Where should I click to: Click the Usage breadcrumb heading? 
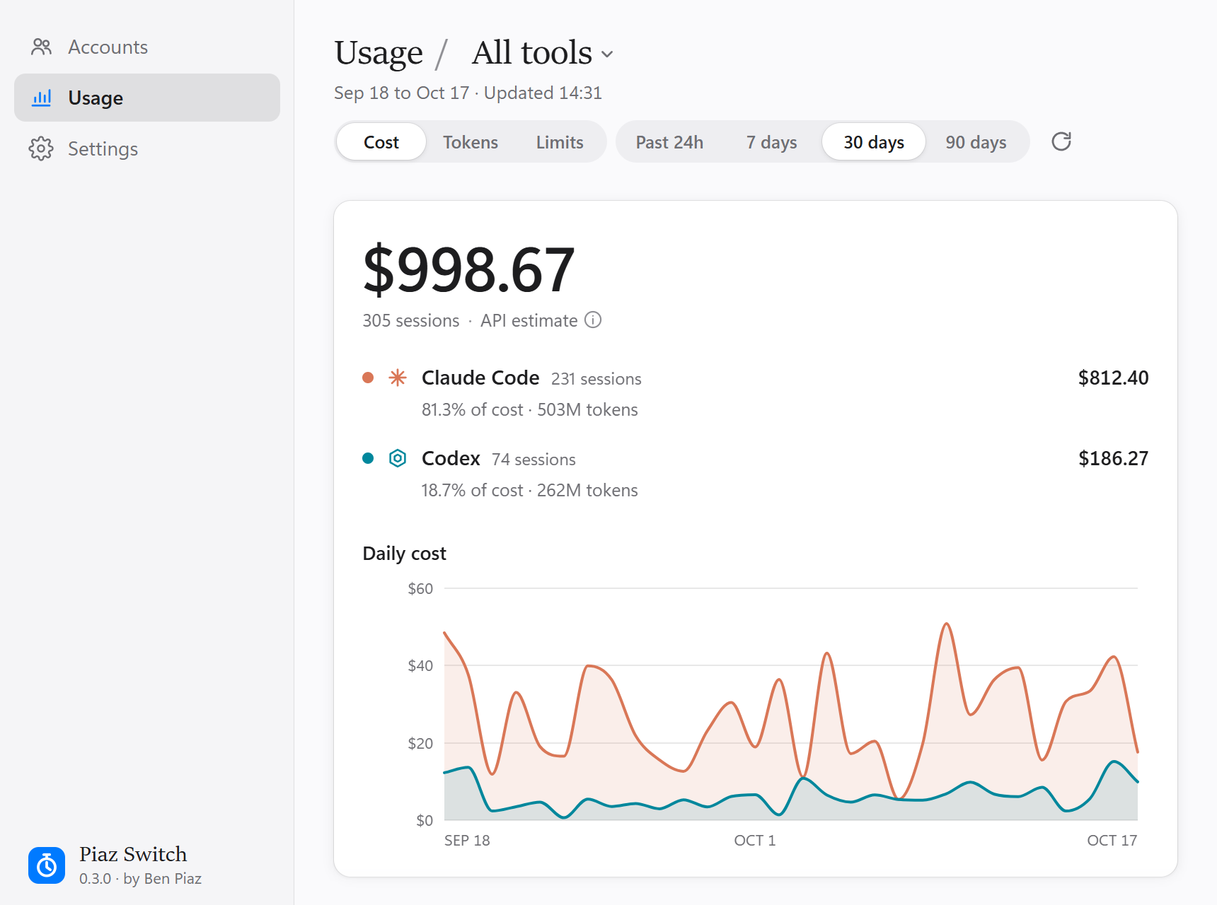tap(379, 53)
